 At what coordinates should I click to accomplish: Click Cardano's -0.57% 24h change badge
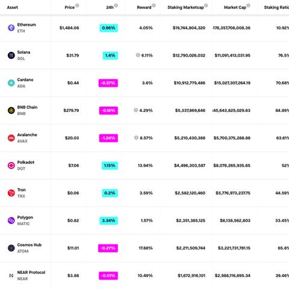click(x=108, y=83)
